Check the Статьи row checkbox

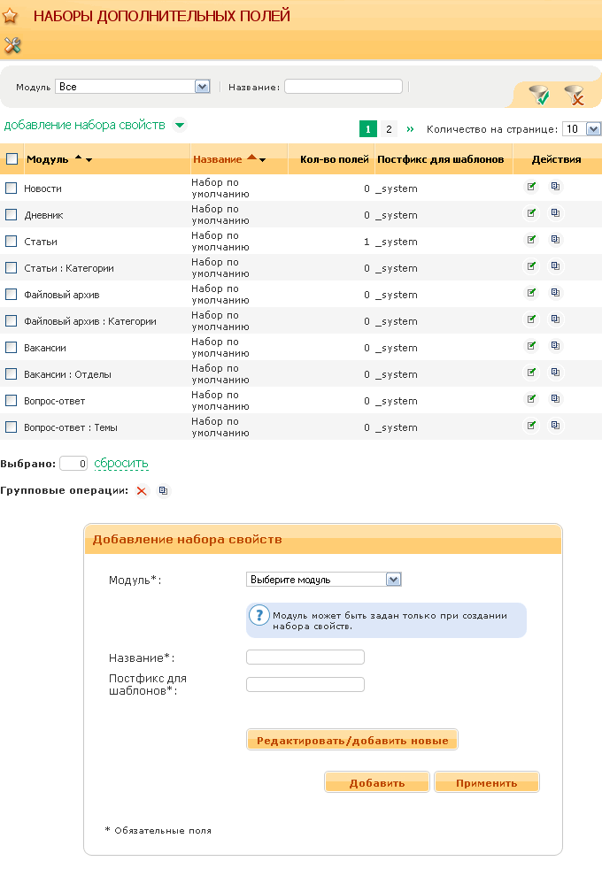[12, 242]
